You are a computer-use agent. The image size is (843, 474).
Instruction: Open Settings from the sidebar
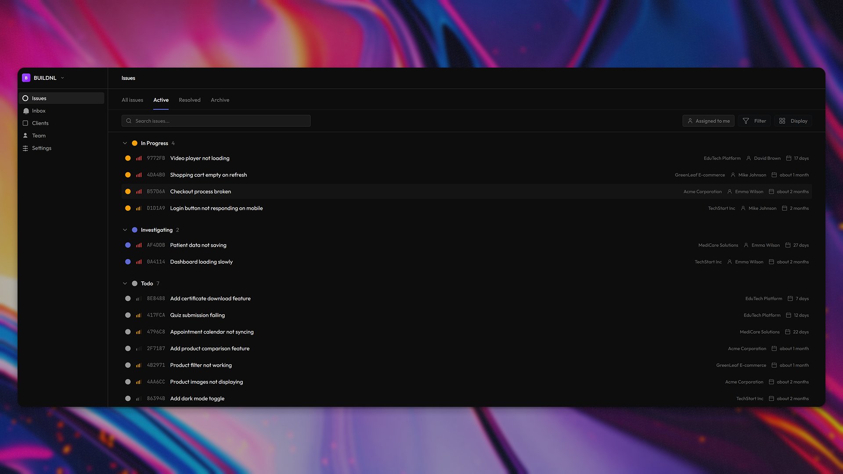coord(41,148)
